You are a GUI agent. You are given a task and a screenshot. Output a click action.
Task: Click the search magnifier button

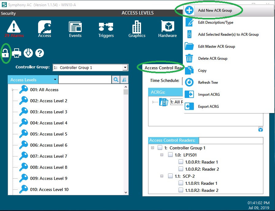pos(116,80)
